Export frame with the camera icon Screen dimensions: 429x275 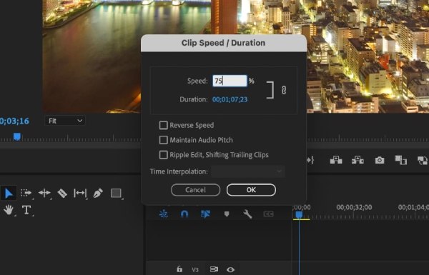pyautogui.click(x=380, y=160)
